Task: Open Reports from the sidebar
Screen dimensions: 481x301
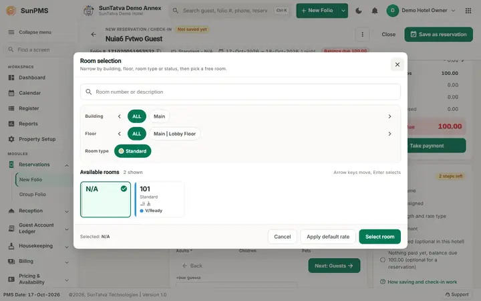Action: [x=28, y=124]
